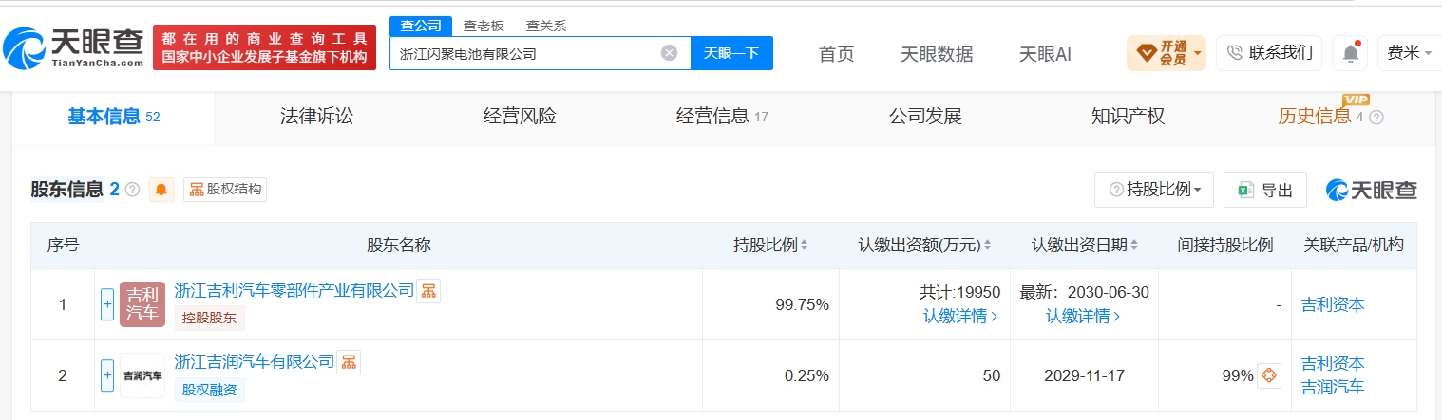This screenshot has height=420, width=1442.
Task: Open 认缴详情 under 最新:2030-06-30
Action: (1083, 317)
